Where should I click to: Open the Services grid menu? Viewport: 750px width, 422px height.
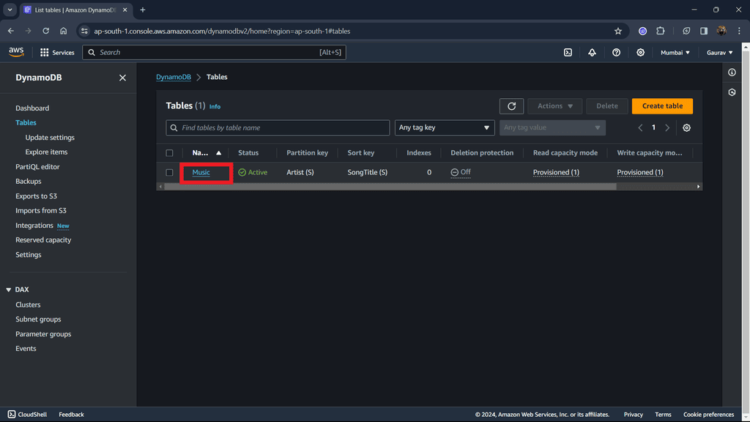[x=57, y=53]
